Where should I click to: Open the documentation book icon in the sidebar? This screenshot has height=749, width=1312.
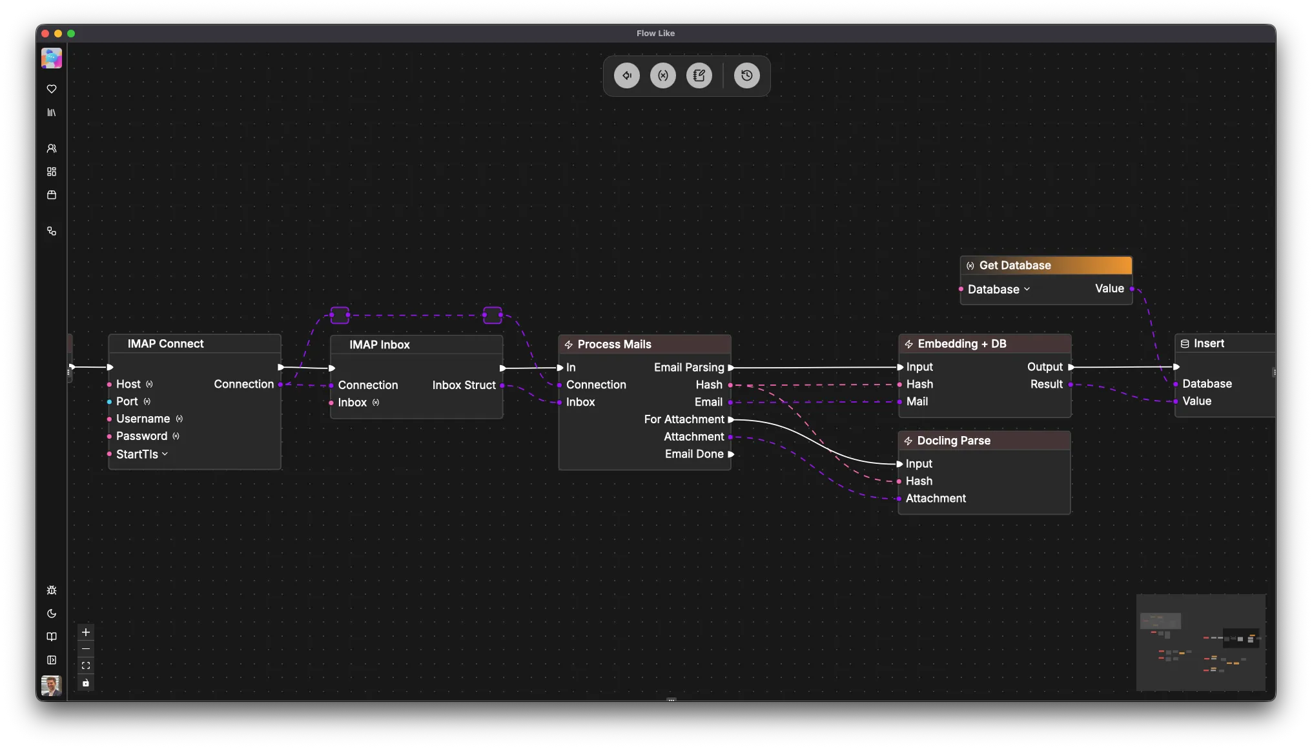tap(52, 637)
